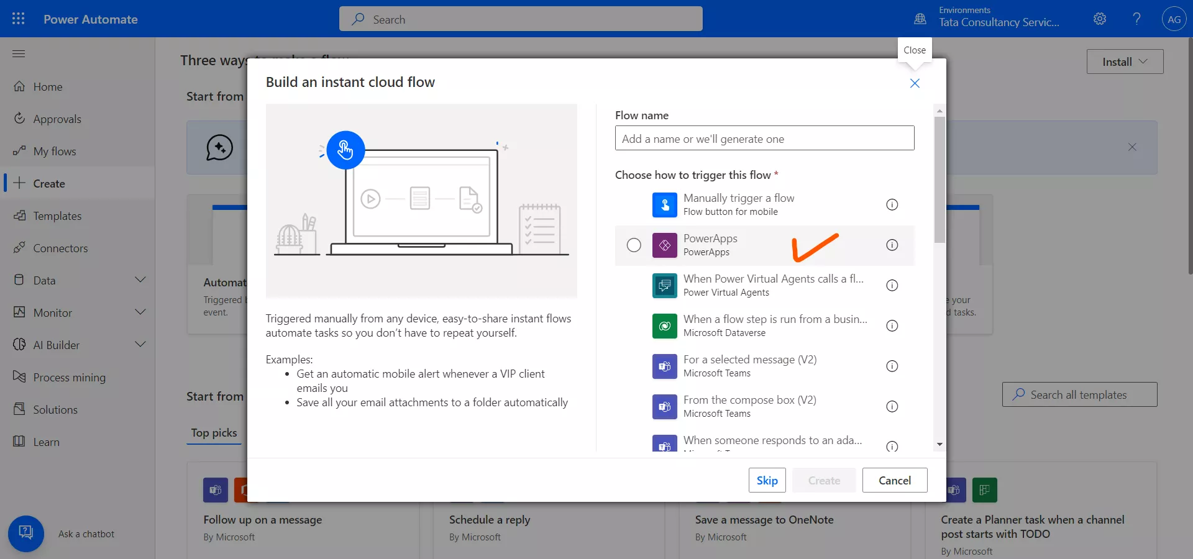The width and height of the screenshot is (1193, 559).
Task: Open the Planner task TODO template
Action: click(1032, 527)
